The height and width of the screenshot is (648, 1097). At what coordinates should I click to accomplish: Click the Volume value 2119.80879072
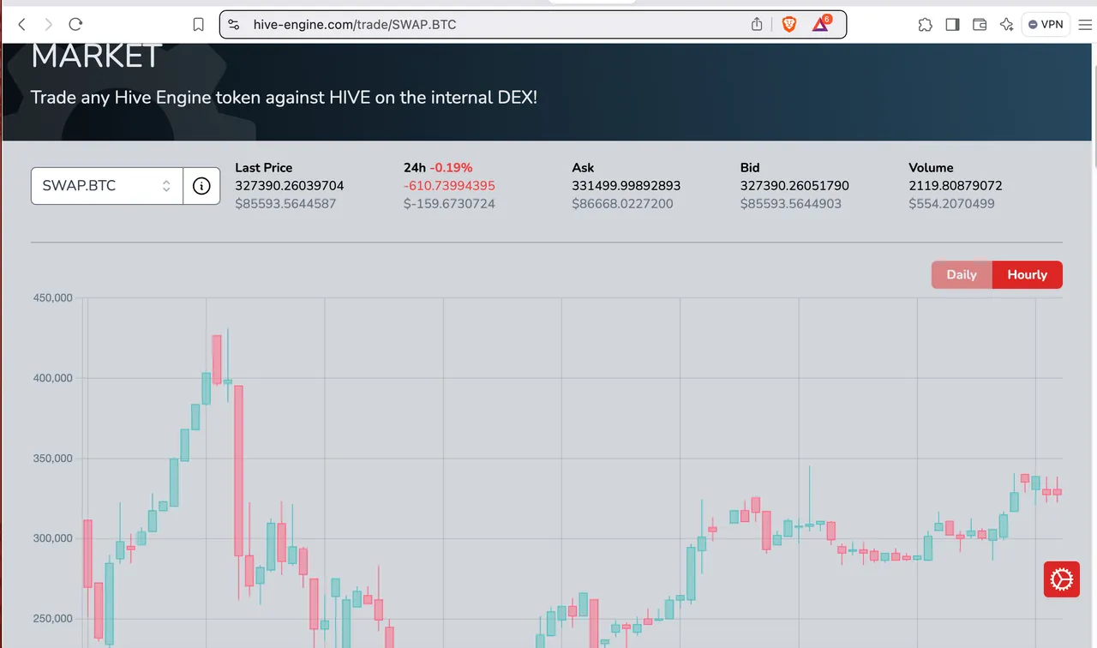pos(956,186)
